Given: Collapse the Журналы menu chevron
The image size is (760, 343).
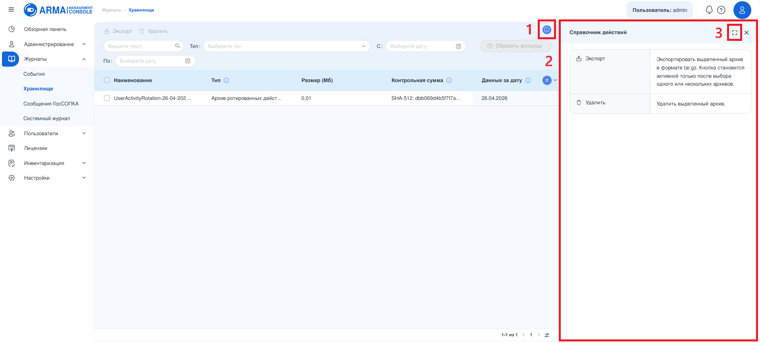Looking at the screenshot, I should pyautogui.click(x=84, y=59).
